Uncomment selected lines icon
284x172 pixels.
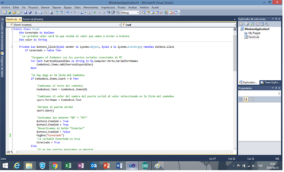pyautogui.click(x=62, y=13)
